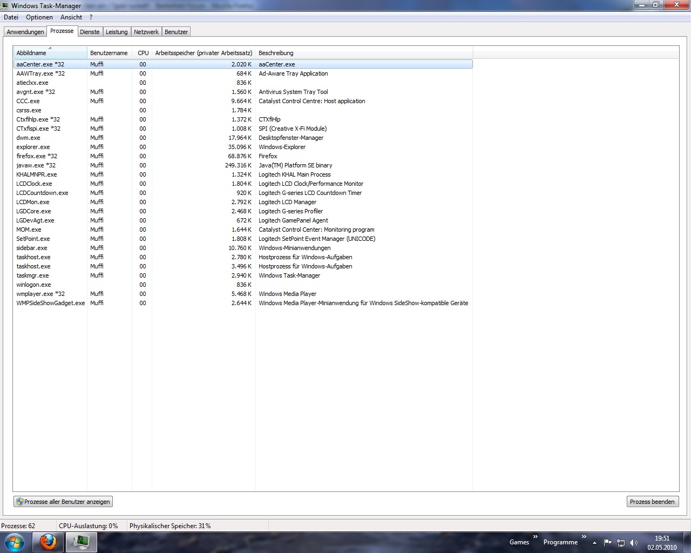Click the clock showing 19:51
This screenshot has width=691, height=553.
point(662,538)
